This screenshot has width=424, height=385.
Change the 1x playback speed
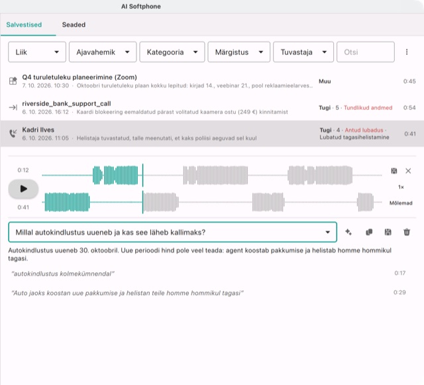[x=401, y=187]
